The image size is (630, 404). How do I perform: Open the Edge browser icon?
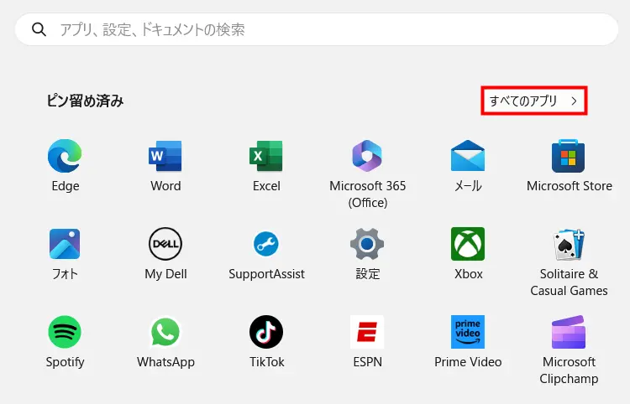(65, 156)
